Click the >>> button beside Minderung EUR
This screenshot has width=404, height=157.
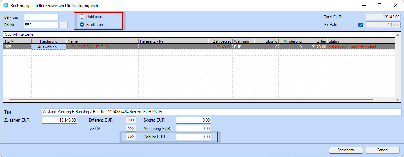pos(131,129)
